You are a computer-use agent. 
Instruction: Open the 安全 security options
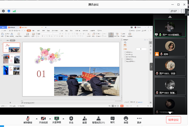click(x=71, y=120)
